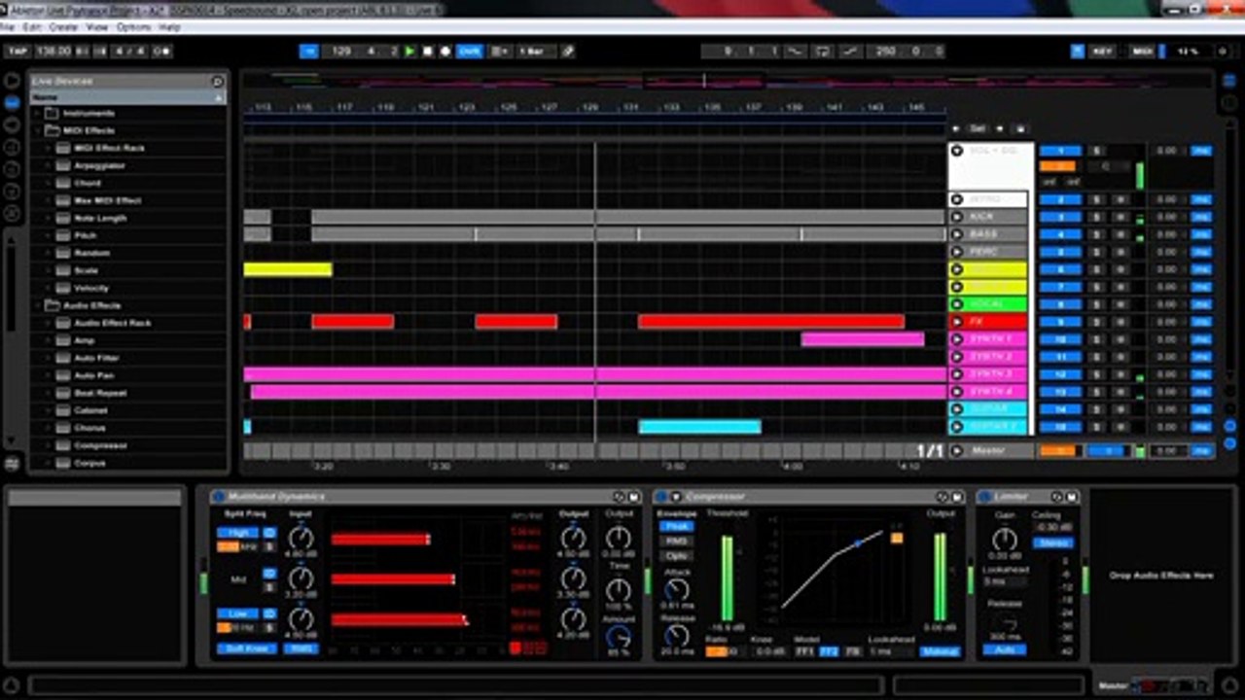Expand the Instruments folder in browser
1245x700 pixels.
[39, 114]
